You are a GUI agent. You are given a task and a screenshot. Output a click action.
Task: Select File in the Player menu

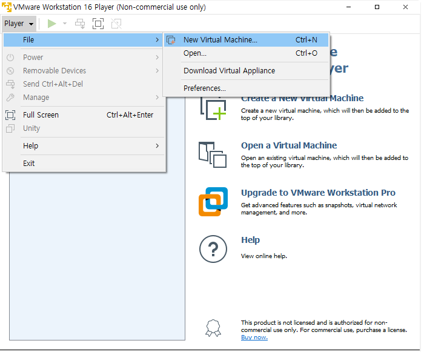[83, 40]
